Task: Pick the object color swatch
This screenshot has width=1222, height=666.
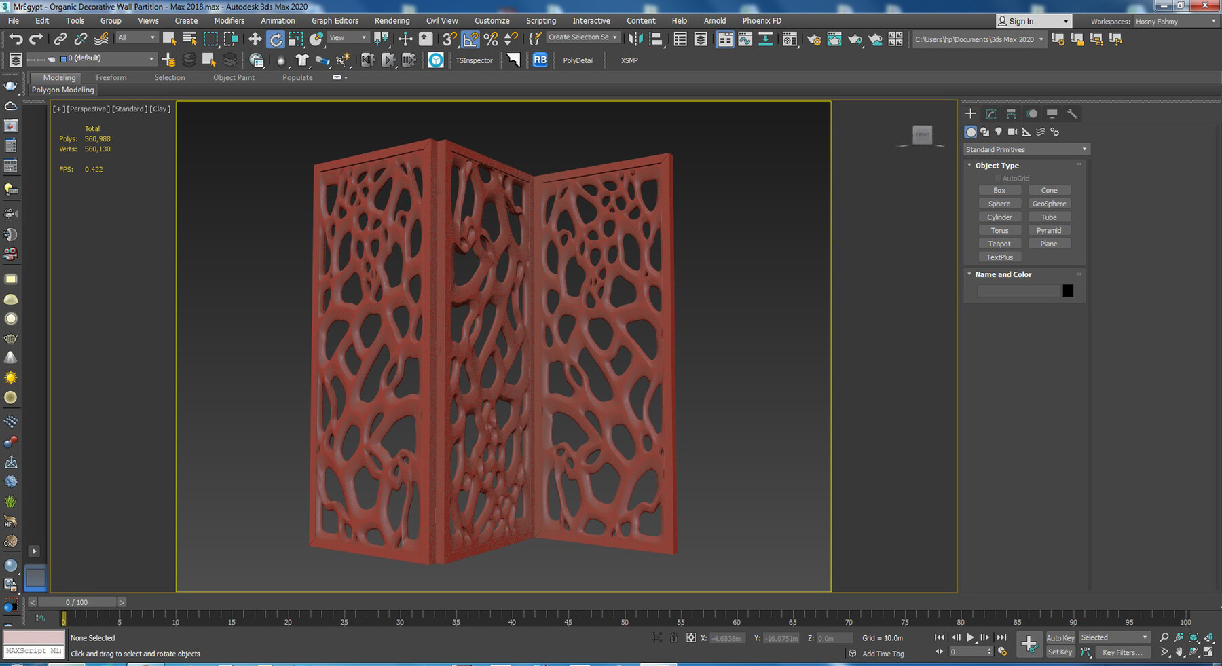Action: [1068, 290]
